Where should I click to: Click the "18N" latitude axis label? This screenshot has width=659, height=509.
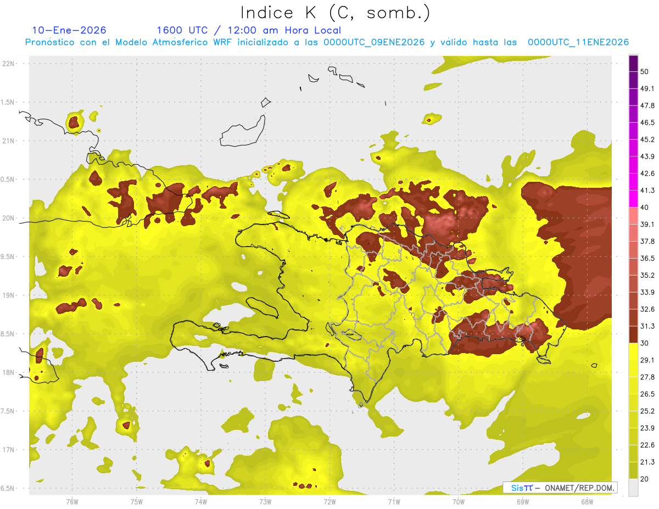tap(9, 372)
